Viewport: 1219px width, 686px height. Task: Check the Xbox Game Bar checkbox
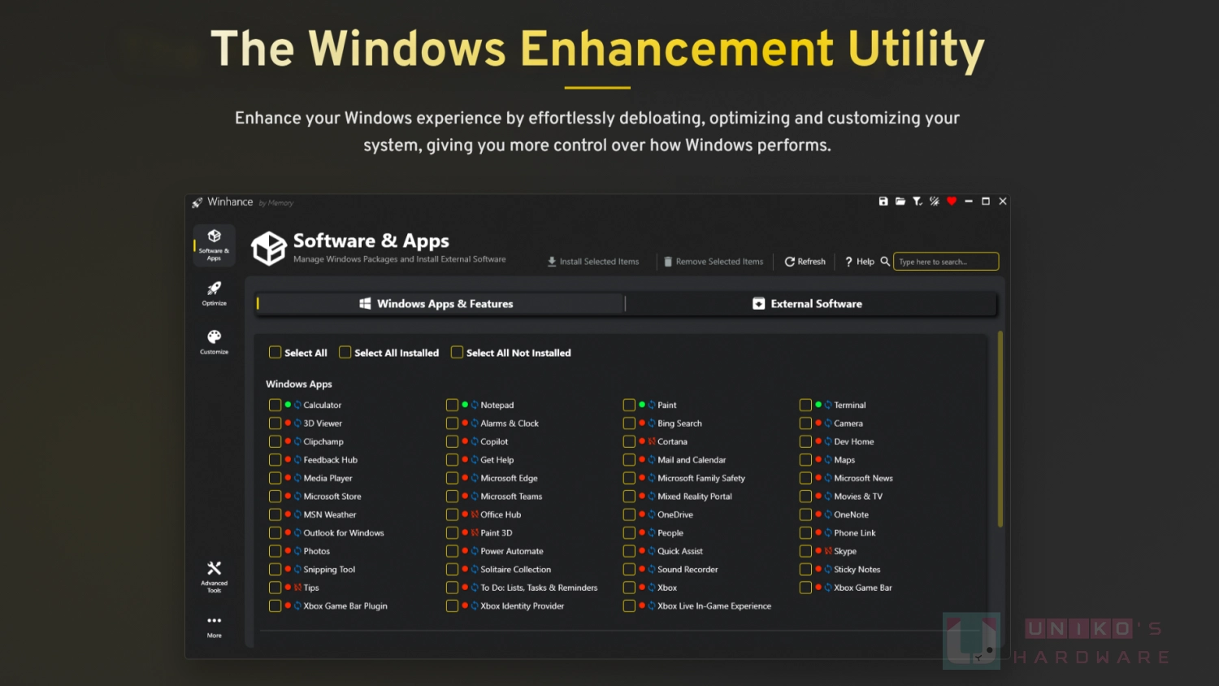click(806, 588)
